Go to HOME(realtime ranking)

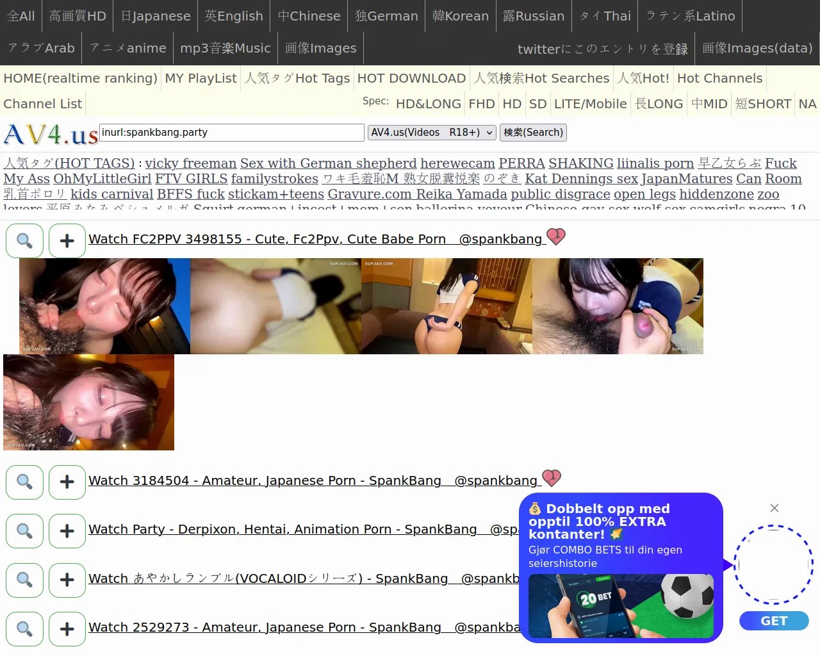tap(80, 78)
